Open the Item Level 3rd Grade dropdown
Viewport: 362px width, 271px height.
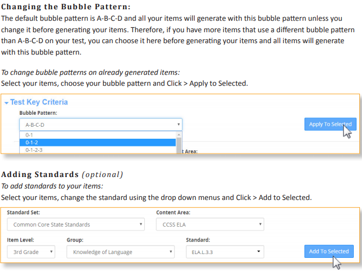[x=31, y=252]
